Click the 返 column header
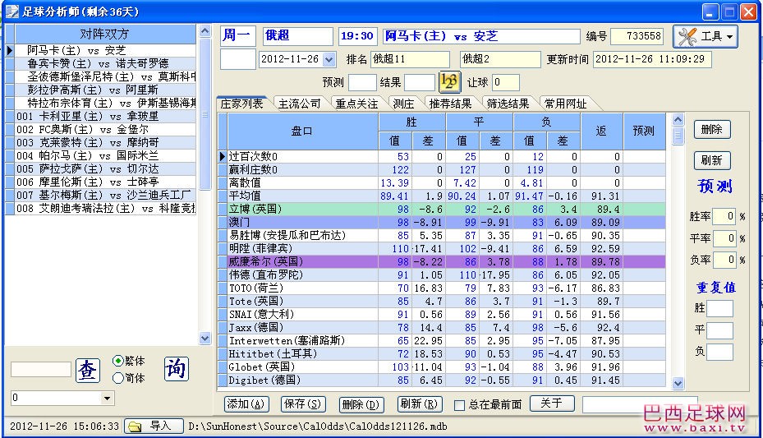 pos(601,131)
